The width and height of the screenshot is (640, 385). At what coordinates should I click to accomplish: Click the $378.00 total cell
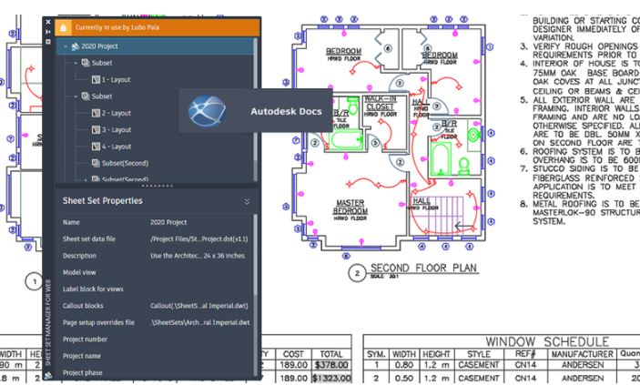point(331,365)
